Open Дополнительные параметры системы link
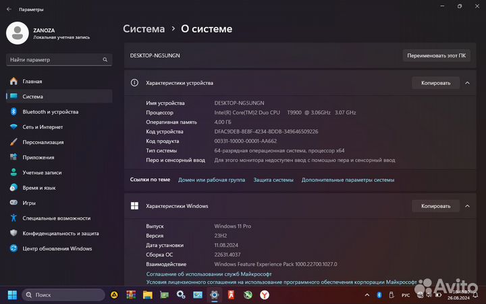 348,180
